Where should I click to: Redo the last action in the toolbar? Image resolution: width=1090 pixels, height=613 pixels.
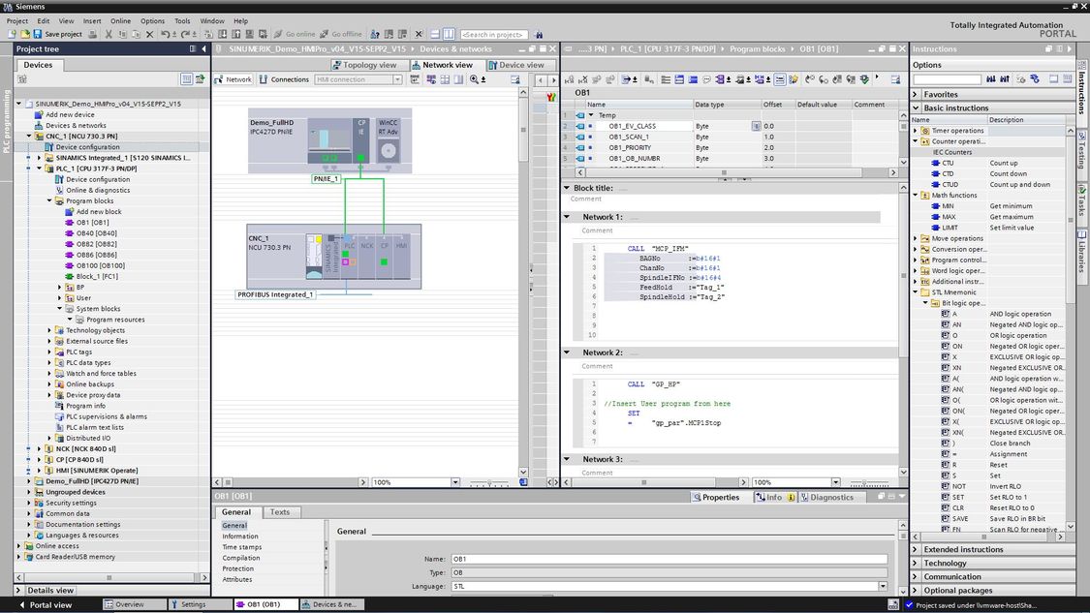pos(186,34)
